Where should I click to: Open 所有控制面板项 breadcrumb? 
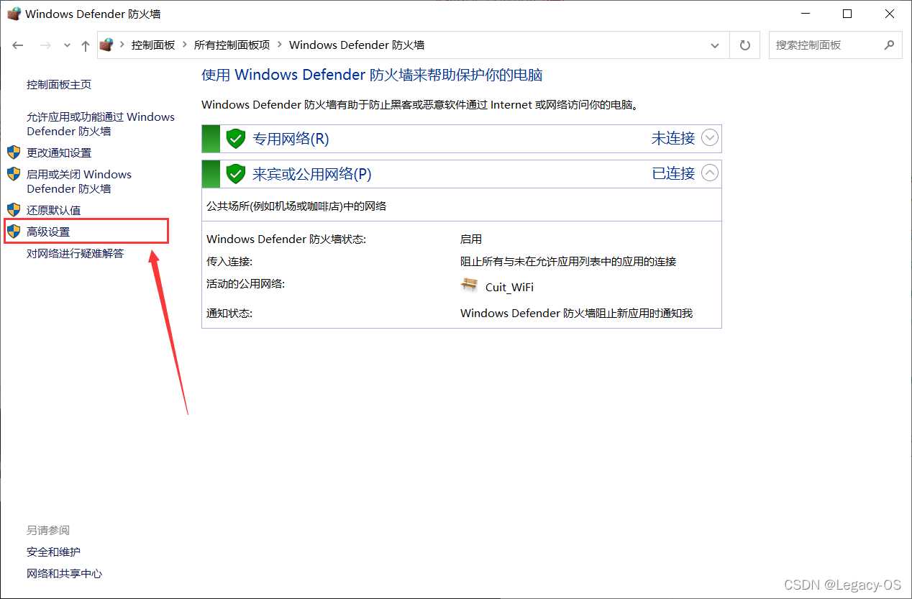(x=232, y=45)
